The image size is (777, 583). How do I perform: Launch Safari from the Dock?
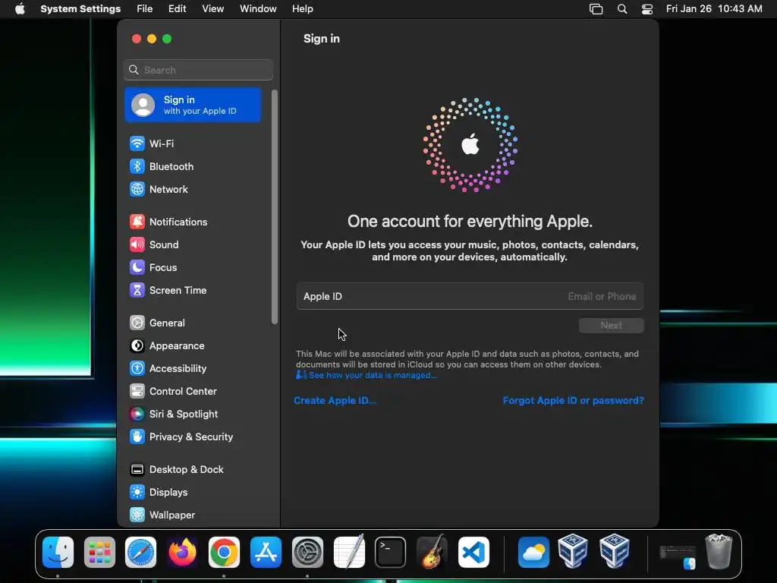140,553
